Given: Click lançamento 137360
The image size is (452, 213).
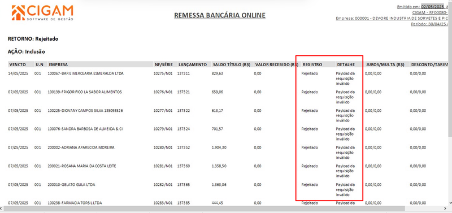Looking at the screenshot, I should click(x=184, y=166).
